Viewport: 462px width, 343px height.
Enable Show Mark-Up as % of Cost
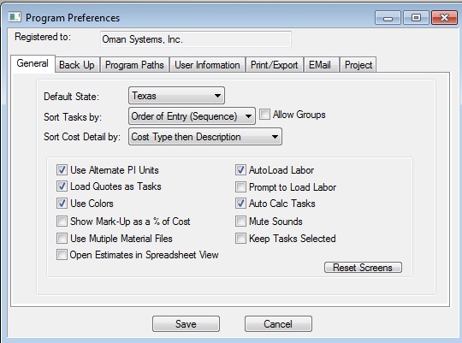click(x=62, y=221)
